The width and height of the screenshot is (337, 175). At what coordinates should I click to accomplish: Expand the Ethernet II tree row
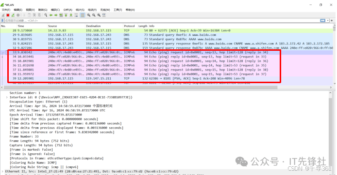tap(2, 171)
